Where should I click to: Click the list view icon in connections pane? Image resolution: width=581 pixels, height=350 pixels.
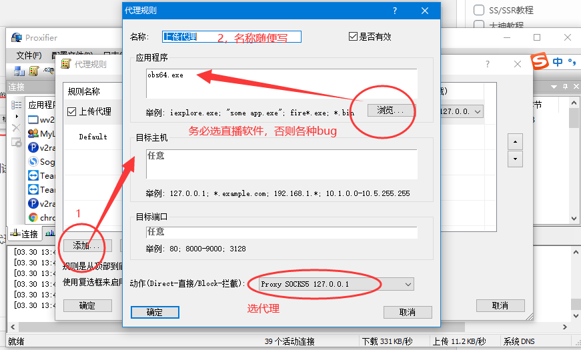[16, 105]
